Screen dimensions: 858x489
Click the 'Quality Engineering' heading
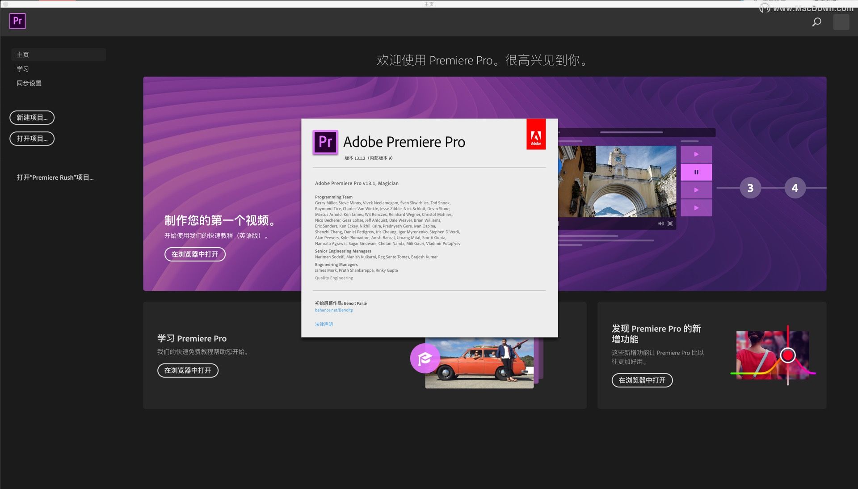[x=334, y=278]
